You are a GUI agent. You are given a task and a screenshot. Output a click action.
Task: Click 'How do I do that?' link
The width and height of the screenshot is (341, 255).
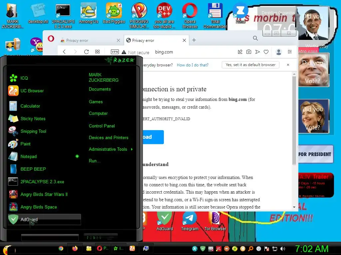point(192,65)
